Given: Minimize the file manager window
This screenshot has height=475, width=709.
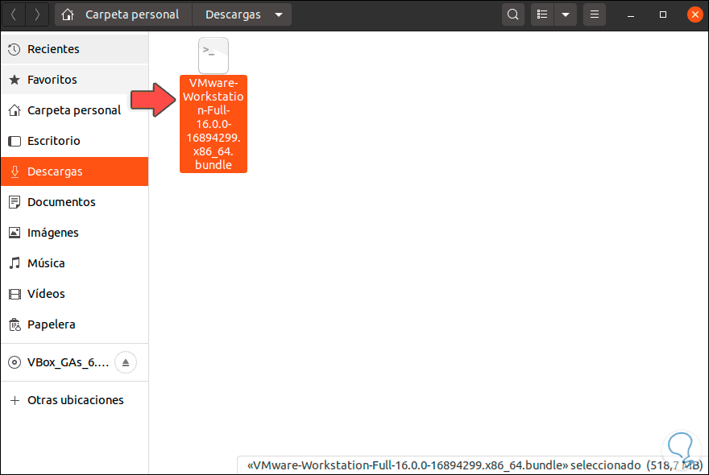Looking at the screenshot, I should tap(631, 15).
